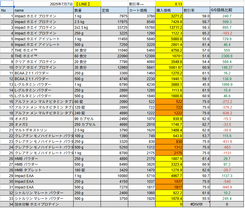Click list price 10080
The image size is (245, 208).
pyautogui.click(x=114, y=176)
